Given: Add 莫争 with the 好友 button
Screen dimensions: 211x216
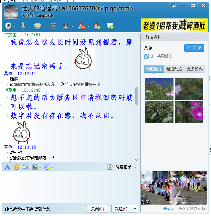Looking at the screenshot, I should (194, 48).
